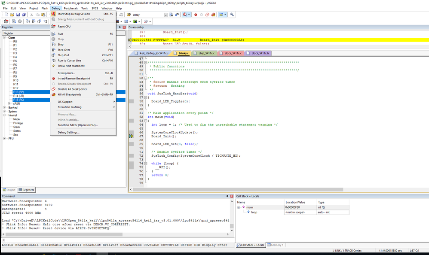Screen dimensions: 429x255
Task: Open the delay search combo box
Action: coord(165,15)
